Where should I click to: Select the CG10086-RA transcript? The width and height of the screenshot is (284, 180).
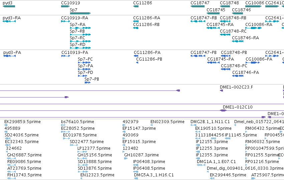tap(253, 28)
